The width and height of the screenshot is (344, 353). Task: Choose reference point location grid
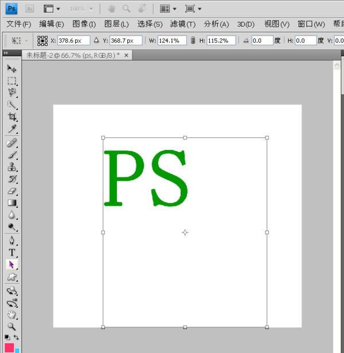tap(42, 41)
